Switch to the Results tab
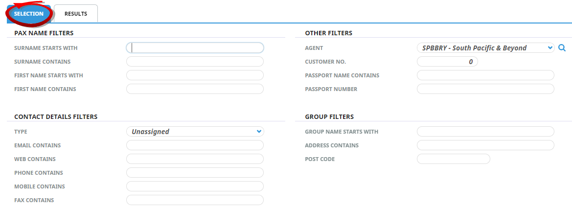Image resolution: width=572 pixels, height=209 pixels. click(76, 14)
